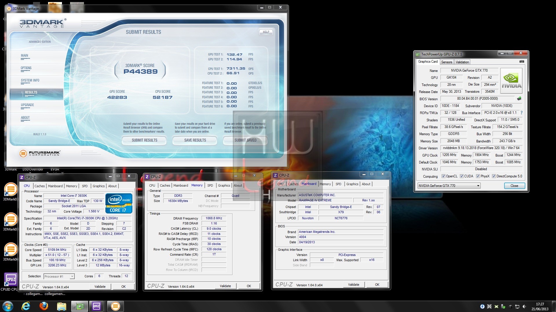This screenshot has width=556, height=312.
Task: Toggle the PhysX checkbox in GPU-Z
Action: (478, 176)
